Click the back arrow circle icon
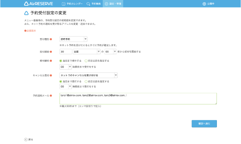Screen dimensions: 241x144 (26, 139)
